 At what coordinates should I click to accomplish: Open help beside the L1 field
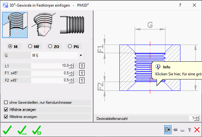click(82, 66)
